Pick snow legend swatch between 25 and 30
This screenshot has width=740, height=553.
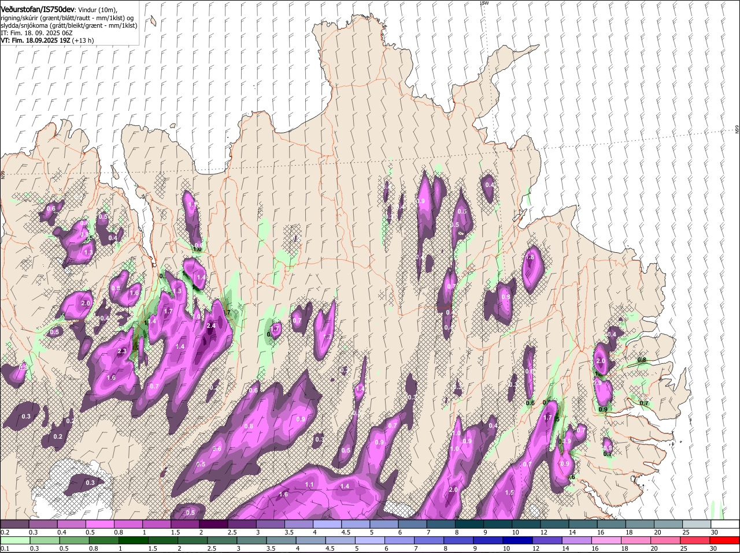[697, 524]
